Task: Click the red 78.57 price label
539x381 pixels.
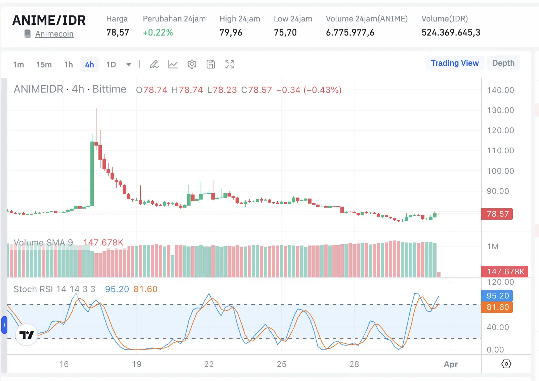Action: pyautogui.click(x=497, y=214)
